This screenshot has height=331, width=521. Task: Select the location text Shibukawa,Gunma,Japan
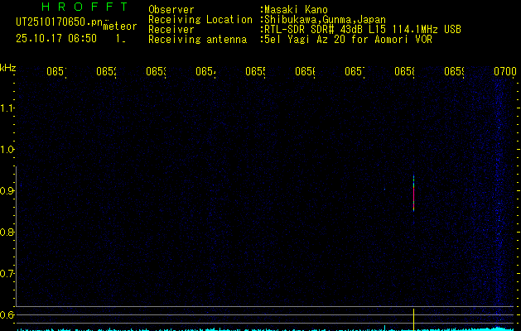tap(325, 20)
